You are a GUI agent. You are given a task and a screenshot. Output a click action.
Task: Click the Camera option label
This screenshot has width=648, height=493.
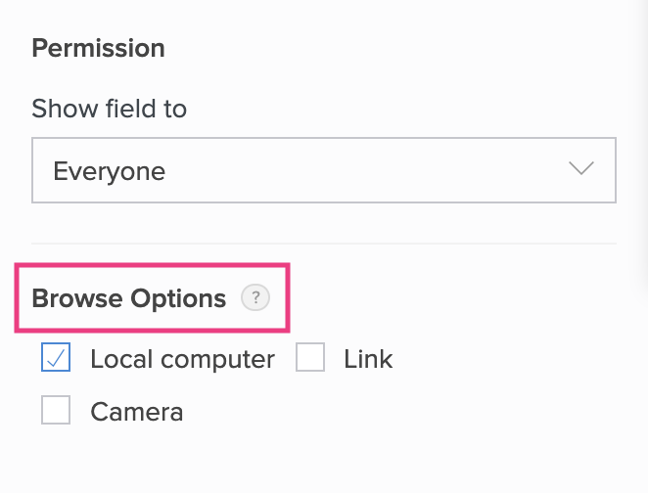pyautogui.click(x=136, y=412)
